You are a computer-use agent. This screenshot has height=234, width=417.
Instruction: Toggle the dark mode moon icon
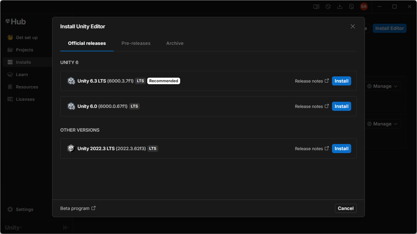[328, 6]
